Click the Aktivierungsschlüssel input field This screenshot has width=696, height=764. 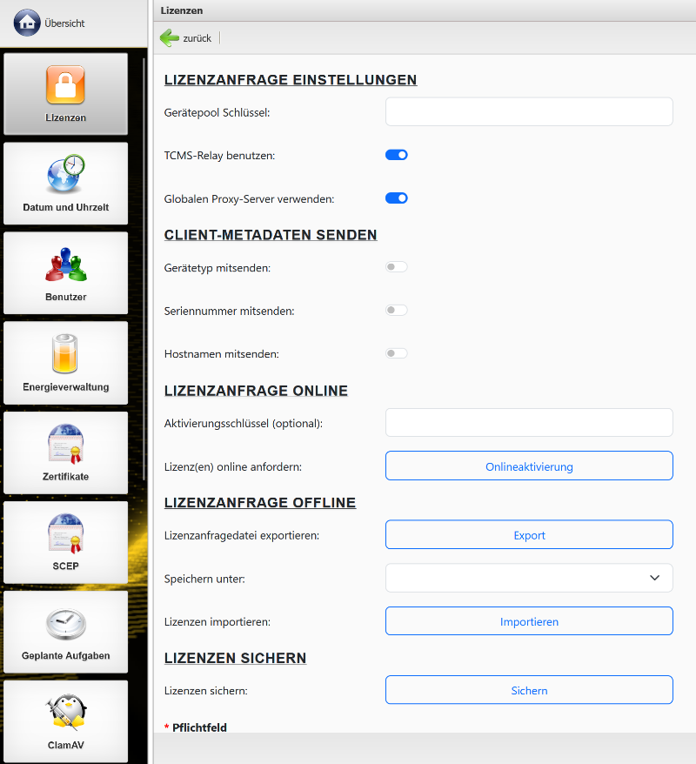point(529,423)
